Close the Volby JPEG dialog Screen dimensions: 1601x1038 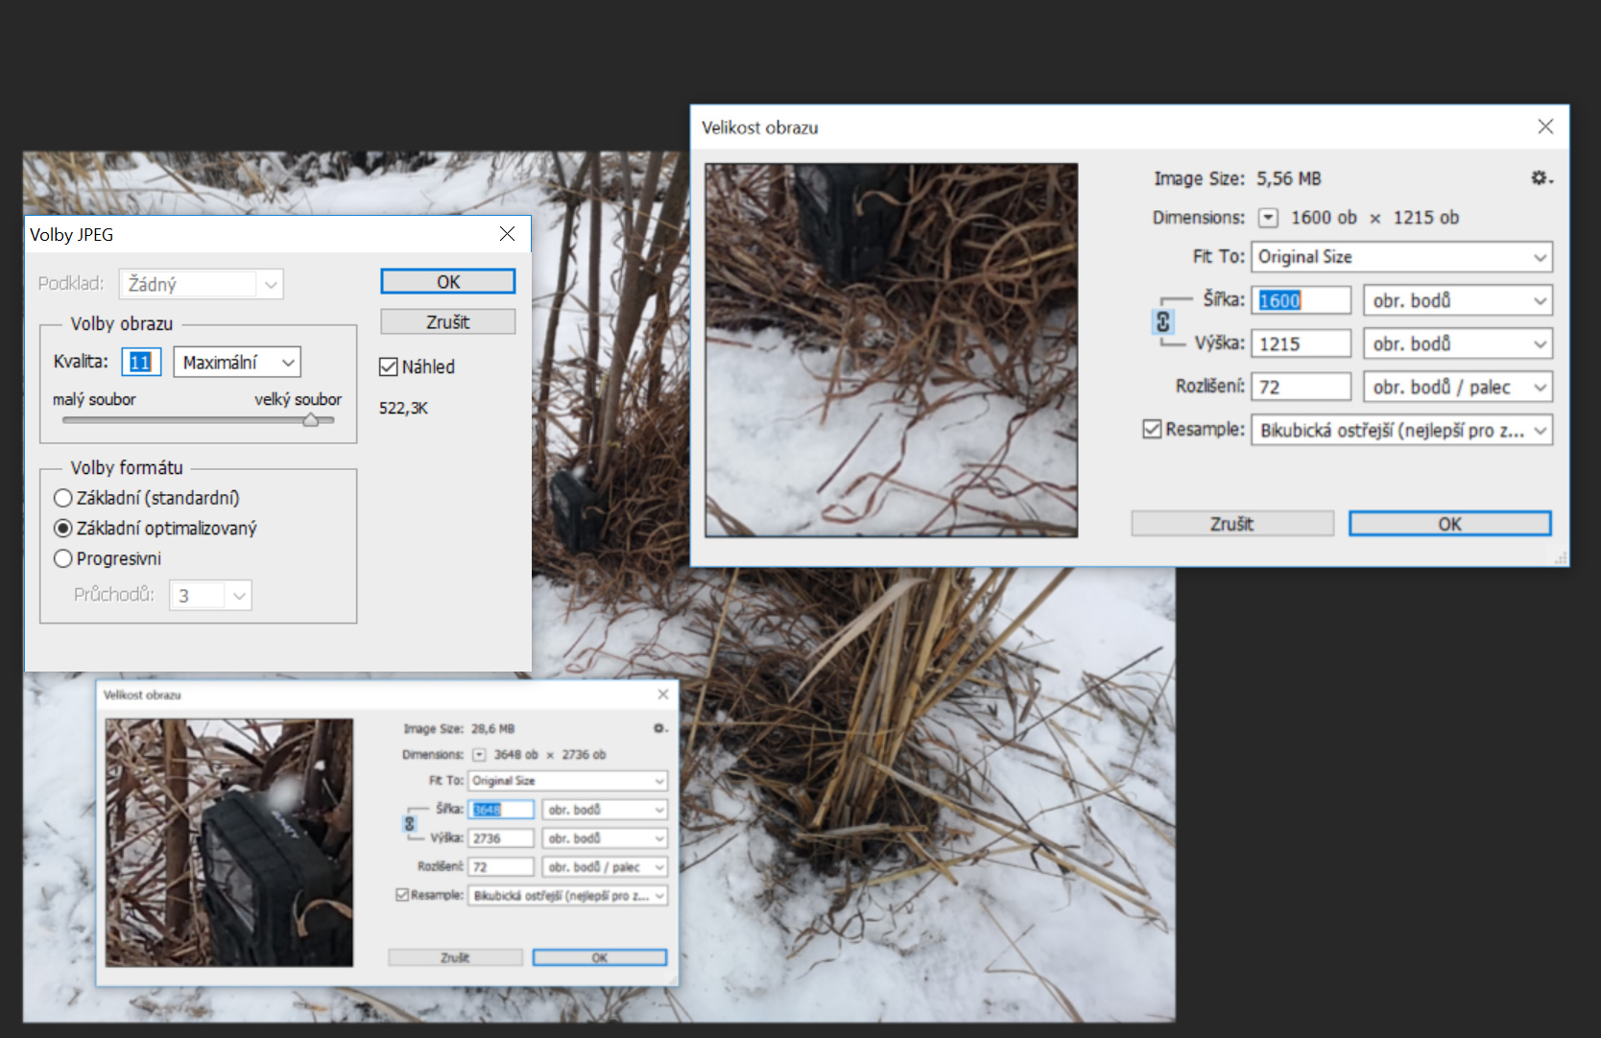507,234
